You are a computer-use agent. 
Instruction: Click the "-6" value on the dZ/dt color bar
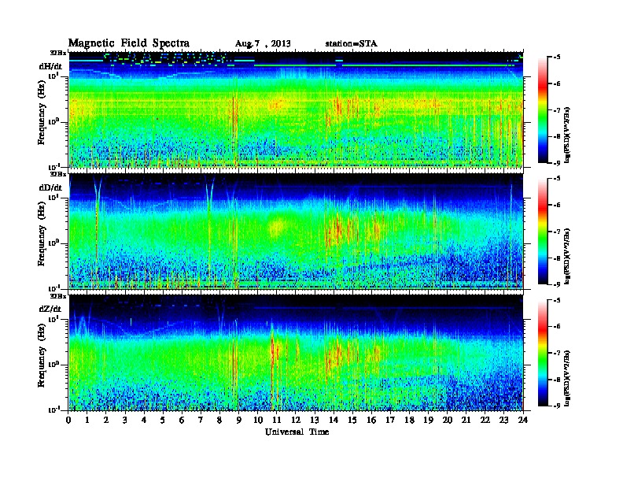557,326
